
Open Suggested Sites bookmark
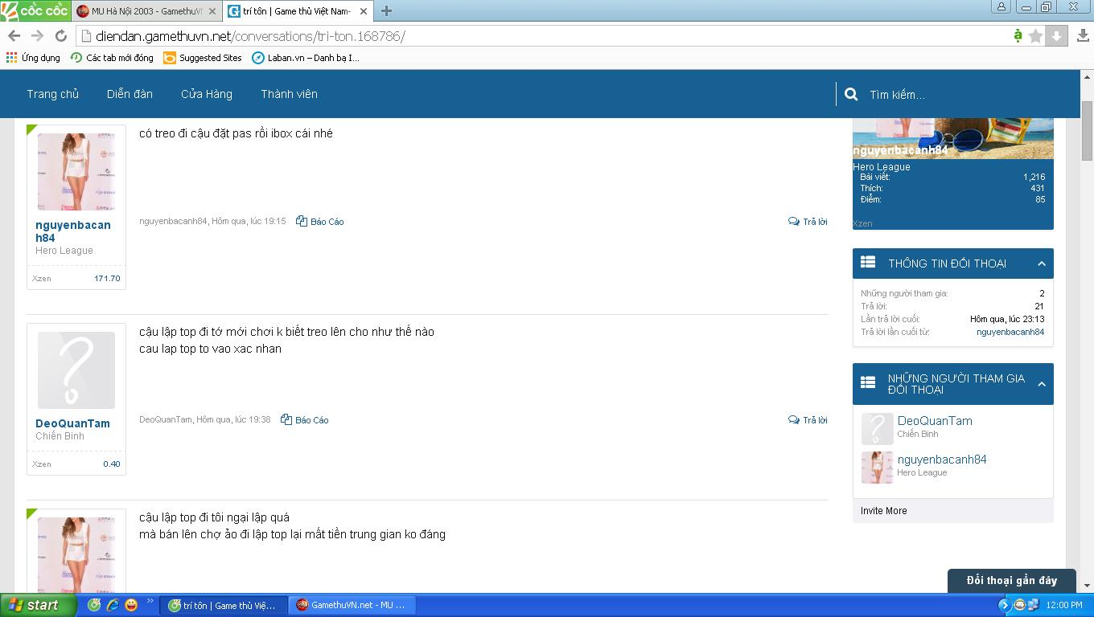point(202,58)
